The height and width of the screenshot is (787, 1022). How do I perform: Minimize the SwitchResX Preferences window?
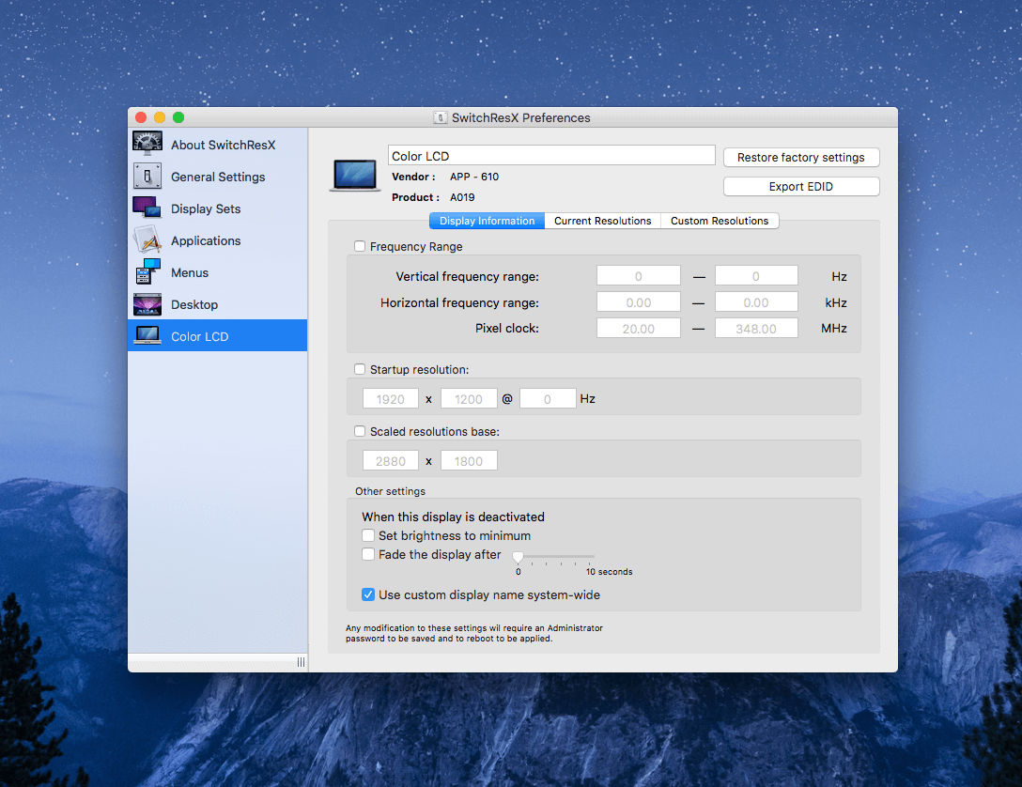[160, 117]
